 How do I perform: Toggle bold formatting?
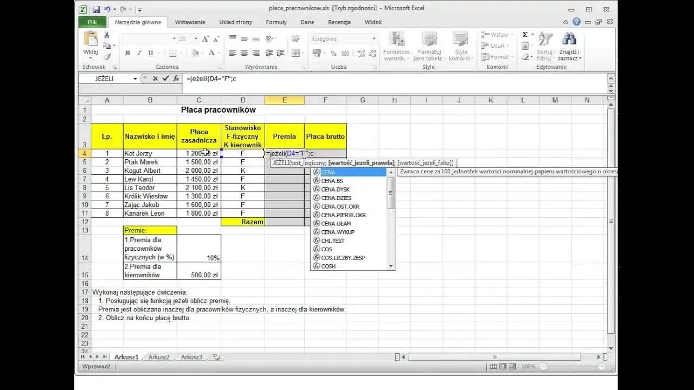click(127, 53)
